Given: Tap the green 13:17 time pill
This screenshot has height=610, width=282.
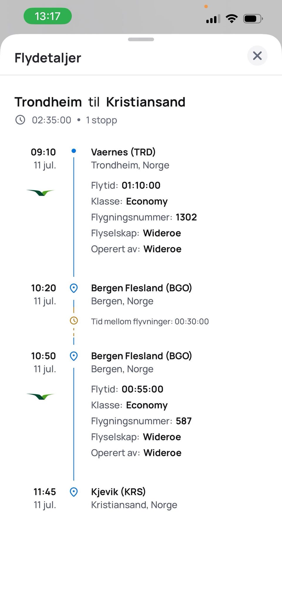Looking at the screenshot, I should (48, 16).
